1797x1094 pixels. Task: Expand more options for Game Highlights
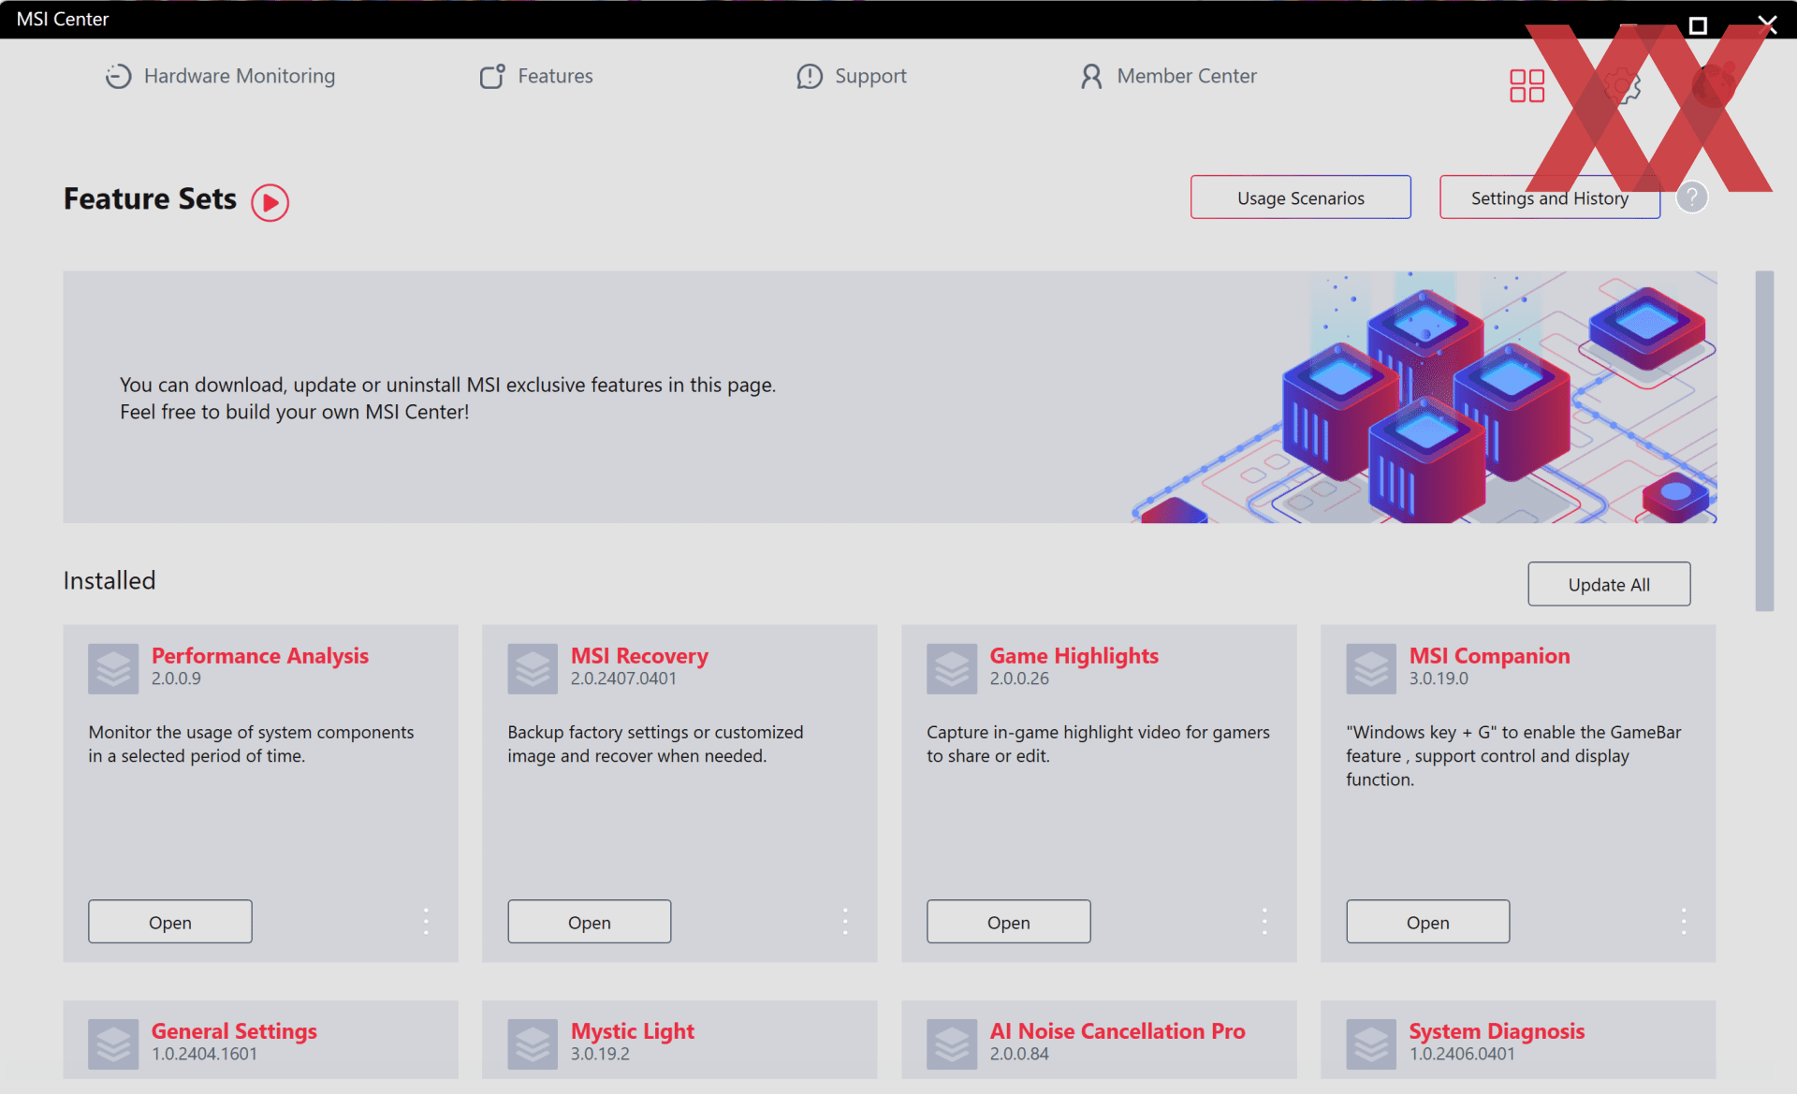pyautogui.click(x=1264, y=921)
